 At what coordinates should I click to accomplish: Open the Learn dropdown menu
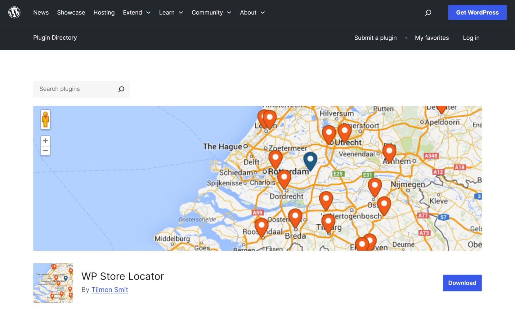pyautogui.click(x=181, y=13)
